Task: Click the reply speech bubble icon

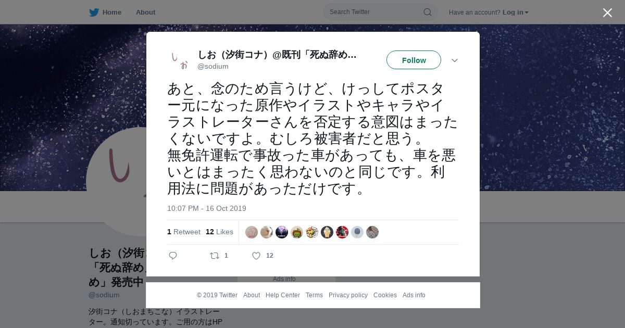Action: coord(173,256)
